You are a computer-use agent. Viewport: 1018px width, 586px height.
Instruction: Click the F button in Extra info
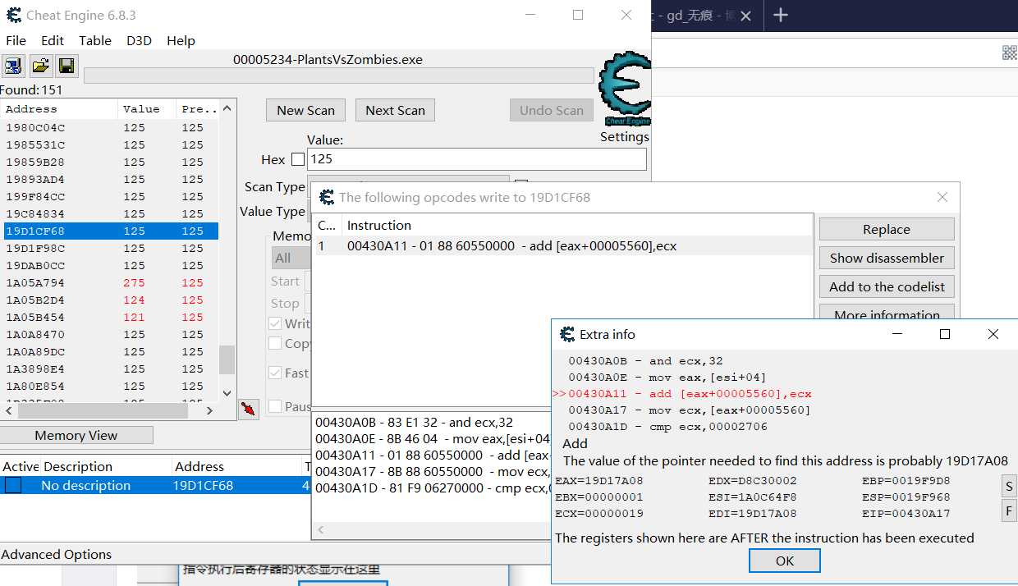[x=1009, y=510]
